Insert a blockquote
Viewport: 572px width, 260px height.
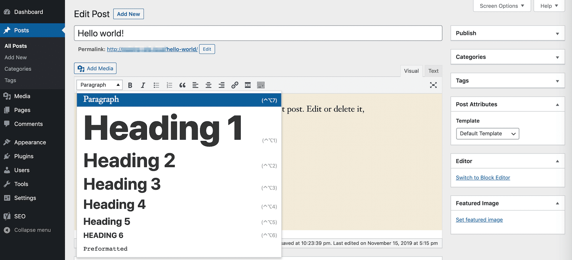(x=182, y=85)
